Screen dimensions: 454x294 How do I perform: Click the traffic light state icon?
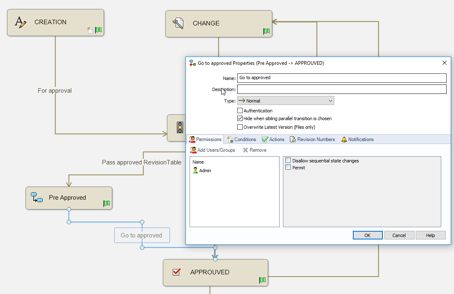pos(180,128)
